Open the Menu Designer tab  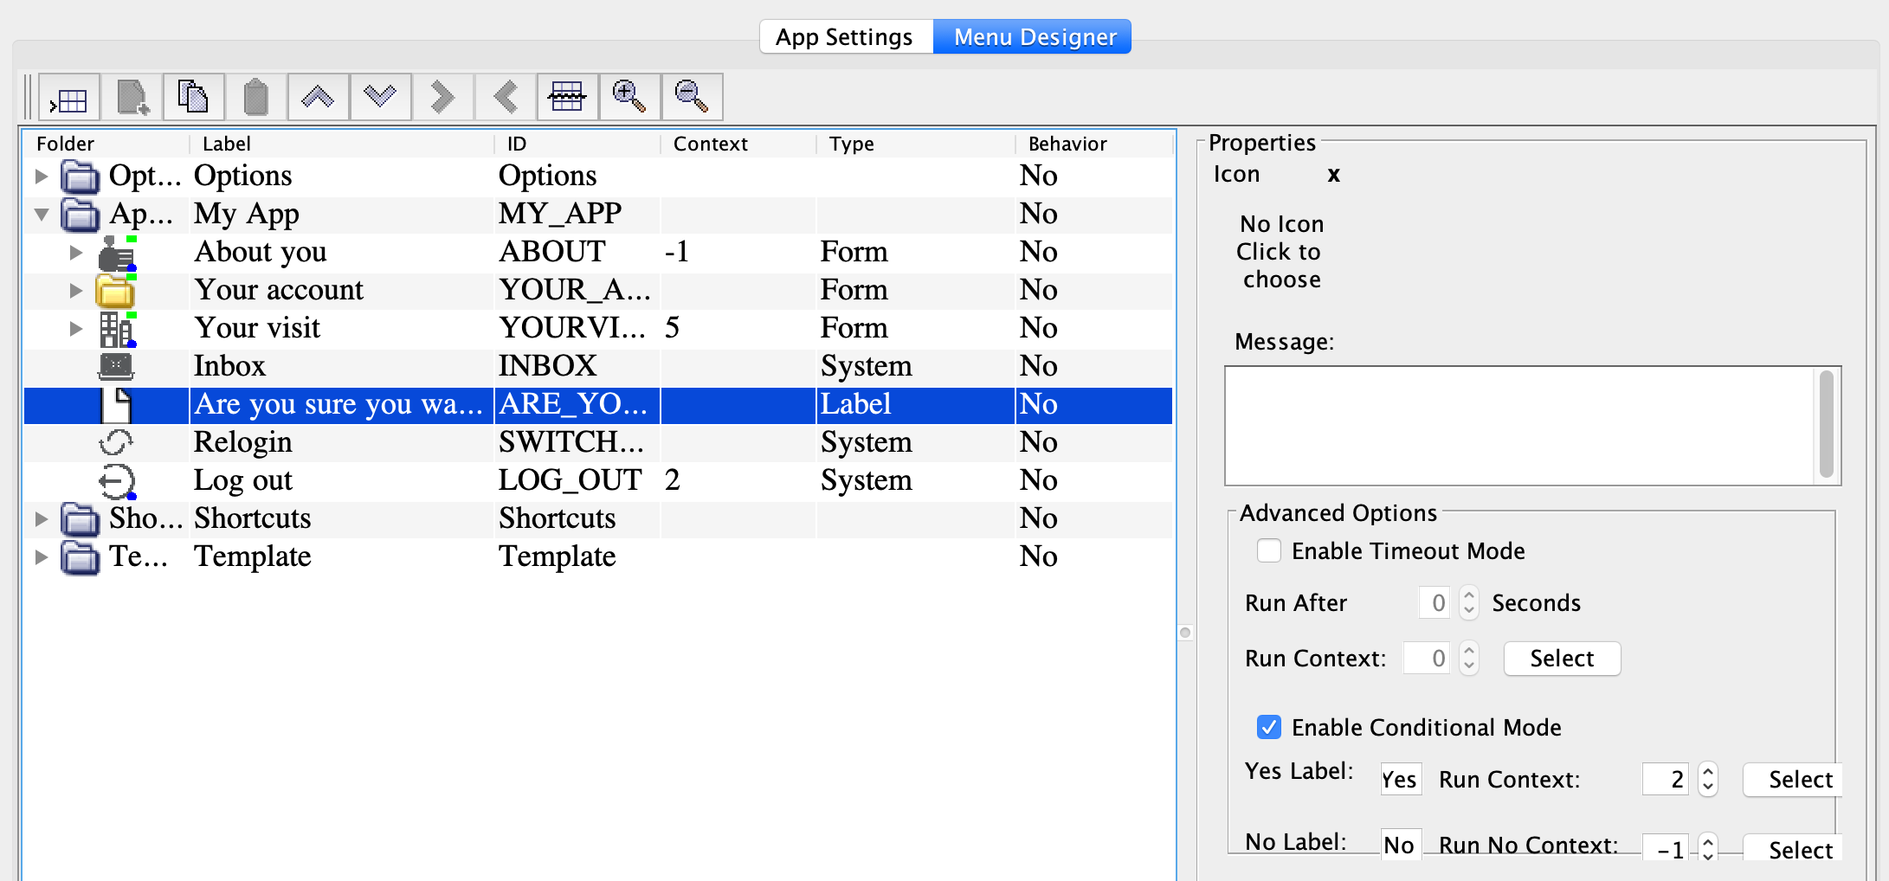pyautogui.click(x=1035, y=37)
